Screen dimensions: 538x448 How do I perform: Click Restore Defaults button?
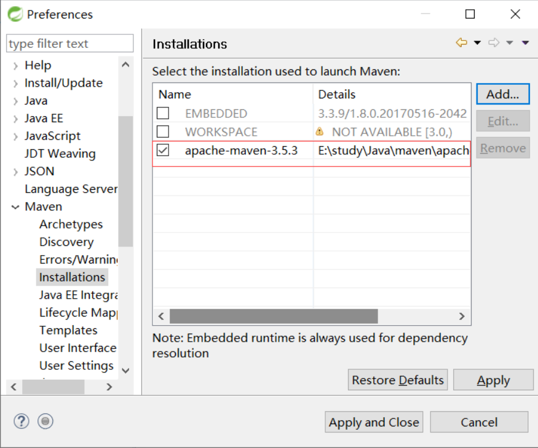click(398, 380)
